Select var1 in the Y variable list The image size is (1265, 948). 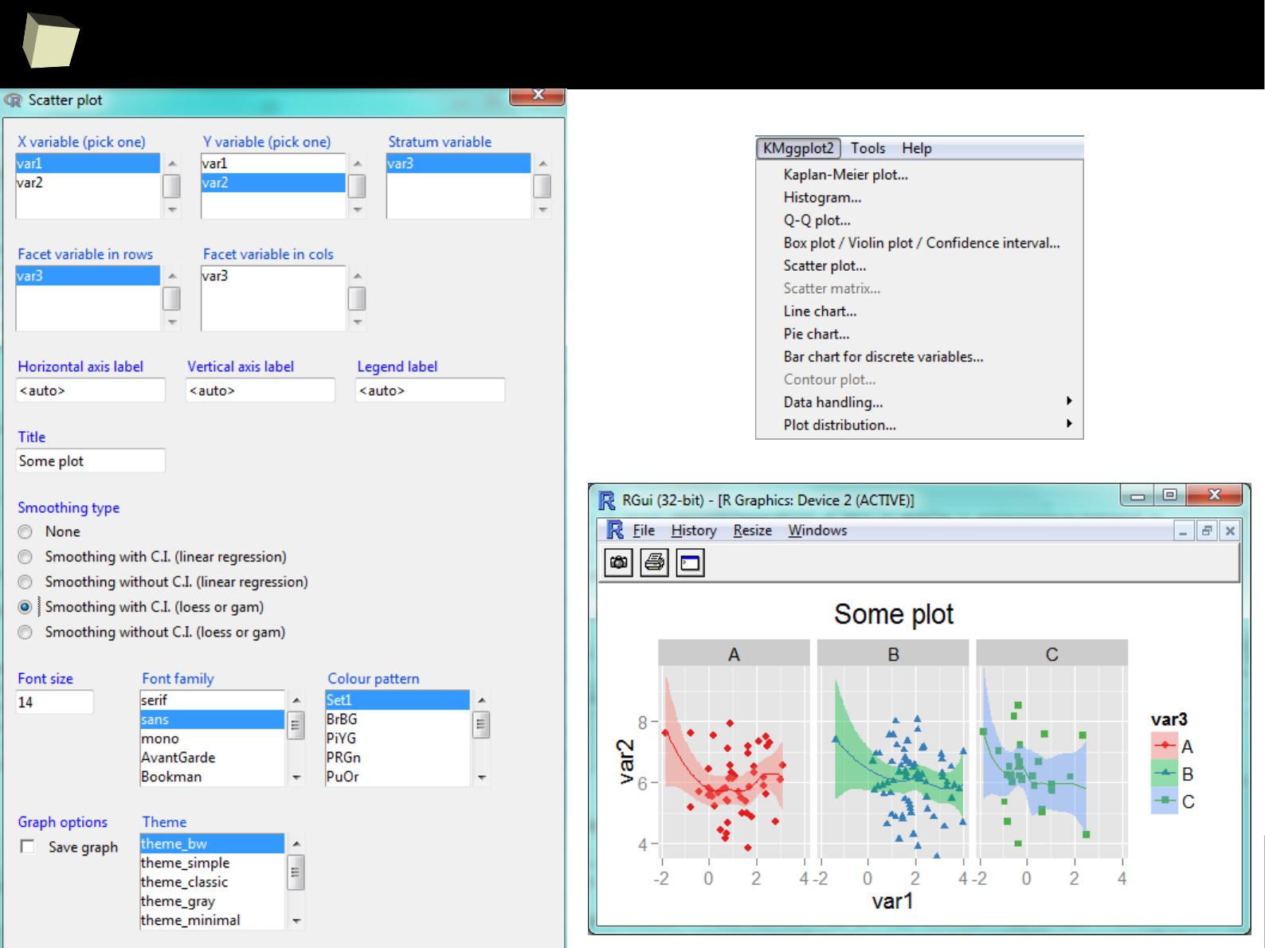pyautogui.click(x=273, y=163)
